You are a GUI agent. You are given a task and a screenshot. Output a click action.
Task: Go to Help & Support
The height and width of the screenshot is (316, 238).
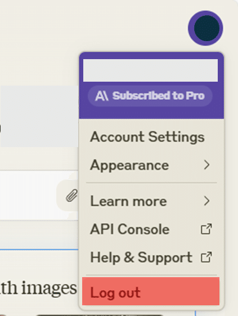coord(151,257)
